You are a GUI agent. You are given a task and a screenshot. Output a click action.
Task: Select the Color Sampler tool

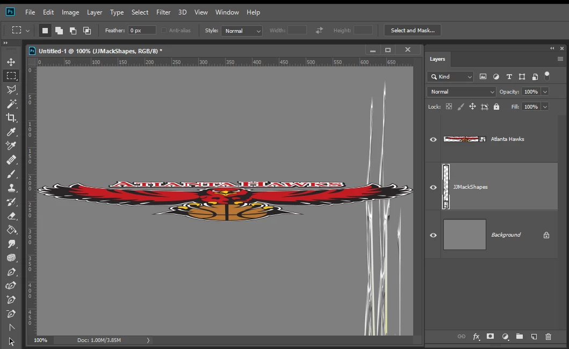[11, 146]
